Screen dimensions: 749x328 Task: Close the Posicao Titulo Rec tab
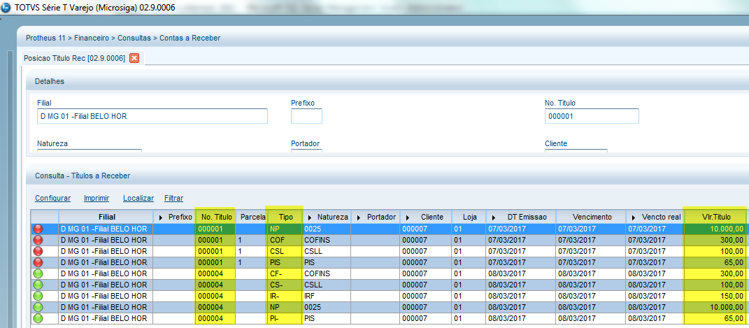pos(134,58)
